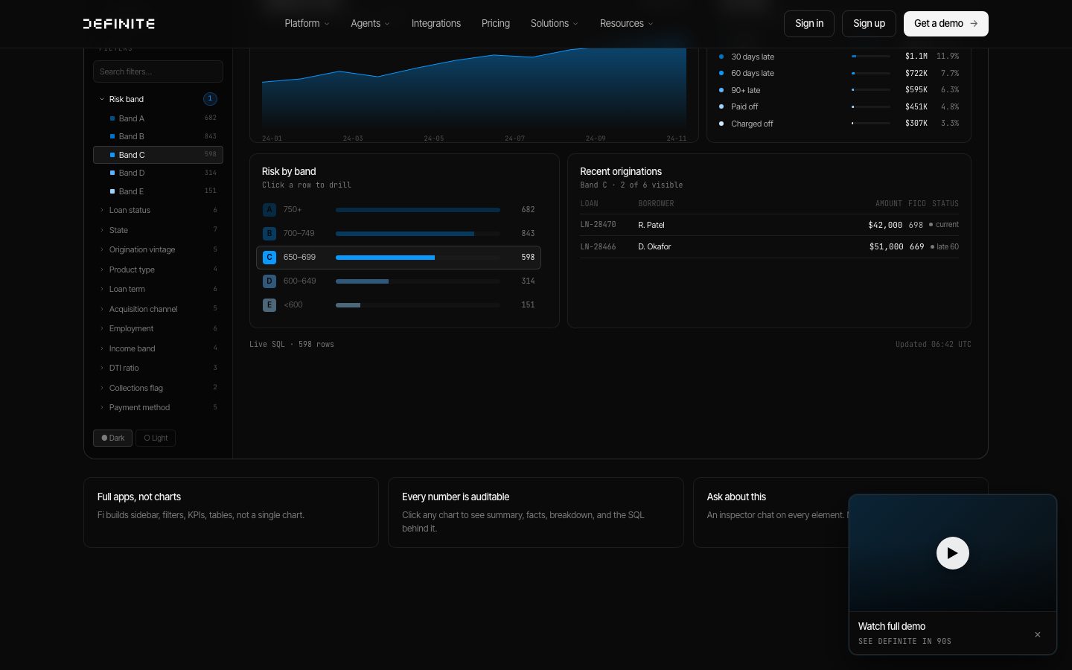
Task: Click the E badge in Risk by band
Action: pyautogui.click(x=269, y=305)
